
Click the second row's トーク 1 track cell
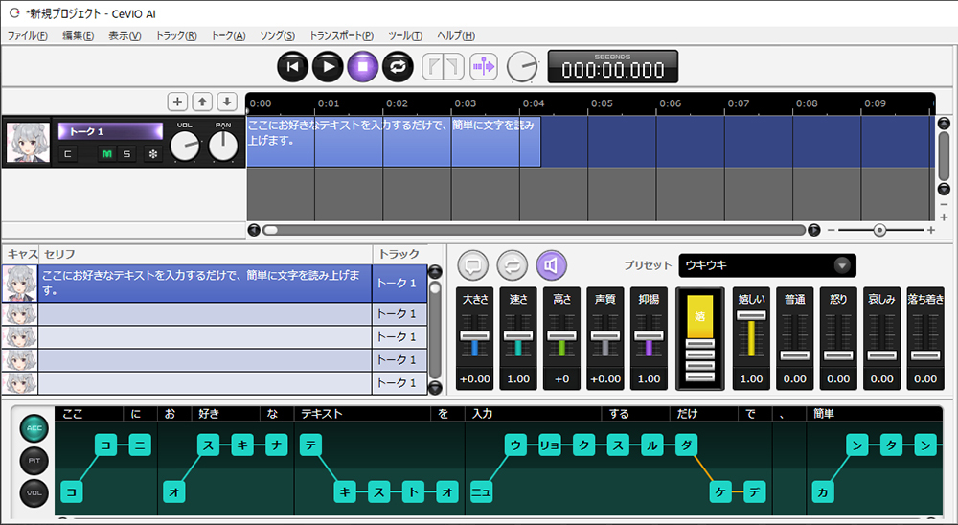click(x=399, y=314)
